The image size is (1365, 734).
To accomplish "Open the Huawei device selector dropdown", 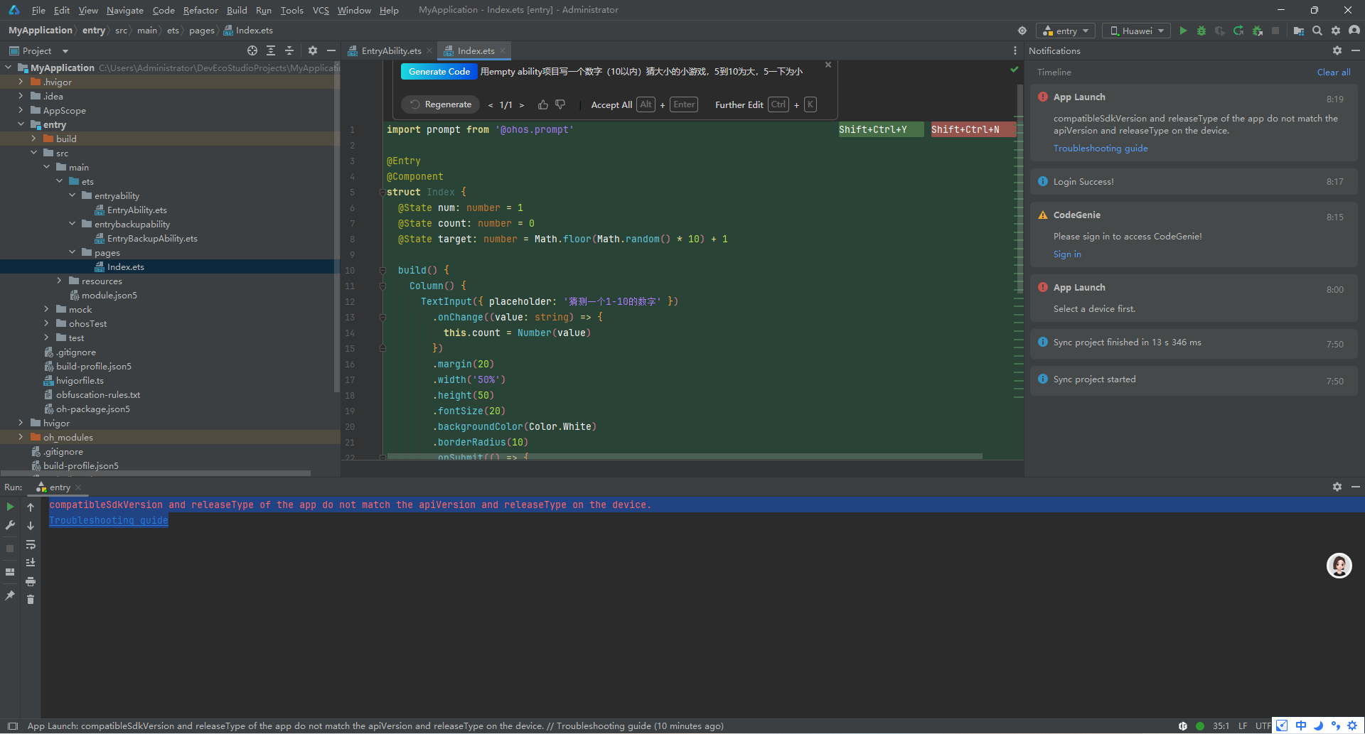I will [x=1137, y=31].
